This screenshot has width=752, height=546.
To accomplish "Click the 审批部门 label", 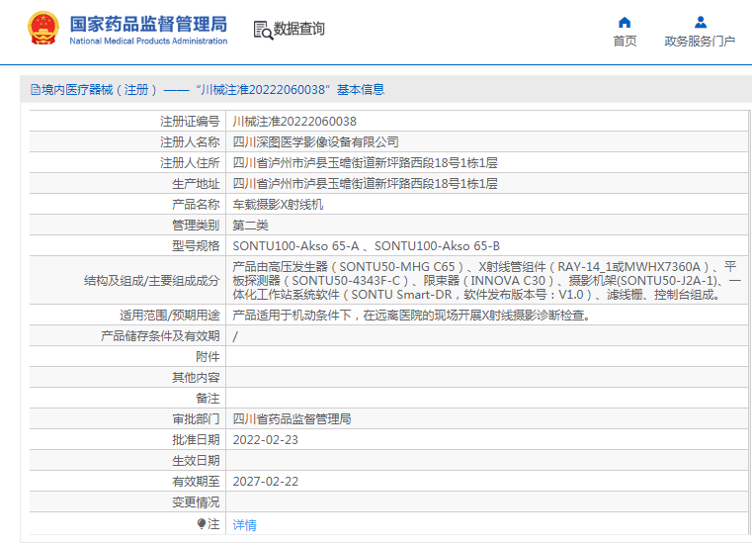I will coord(196,418).
